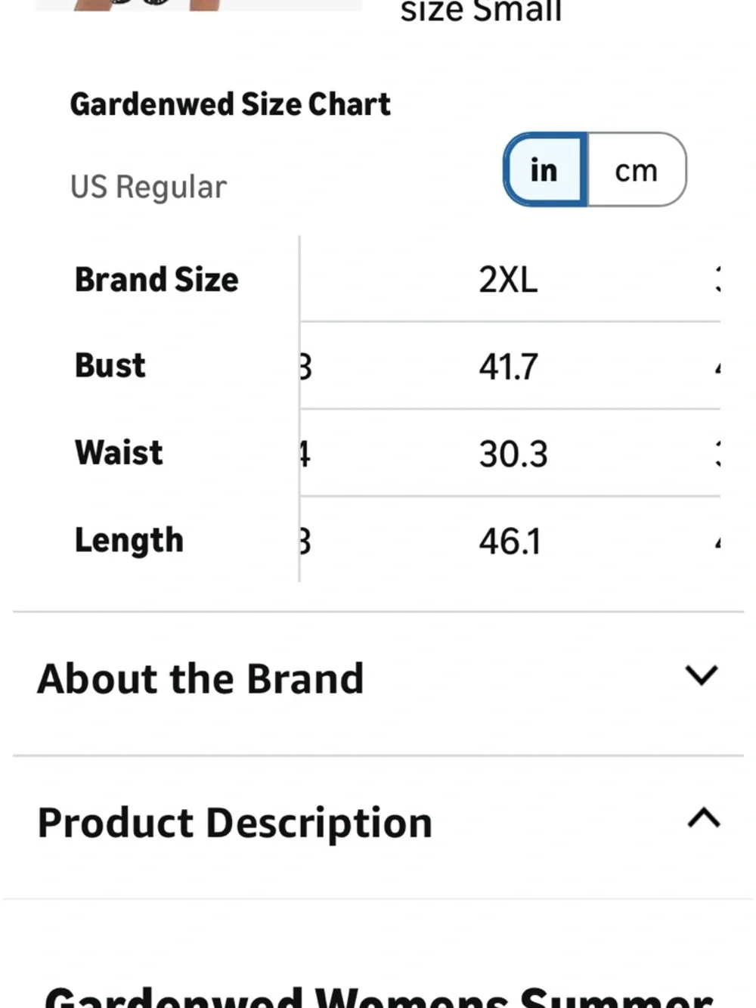Switch size chart units to inches
This screenshot has height=1008, width=756.
(544, 169)
